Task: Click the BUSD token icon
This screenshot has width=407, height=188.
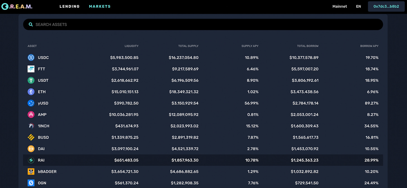Action: coord(31,137)
